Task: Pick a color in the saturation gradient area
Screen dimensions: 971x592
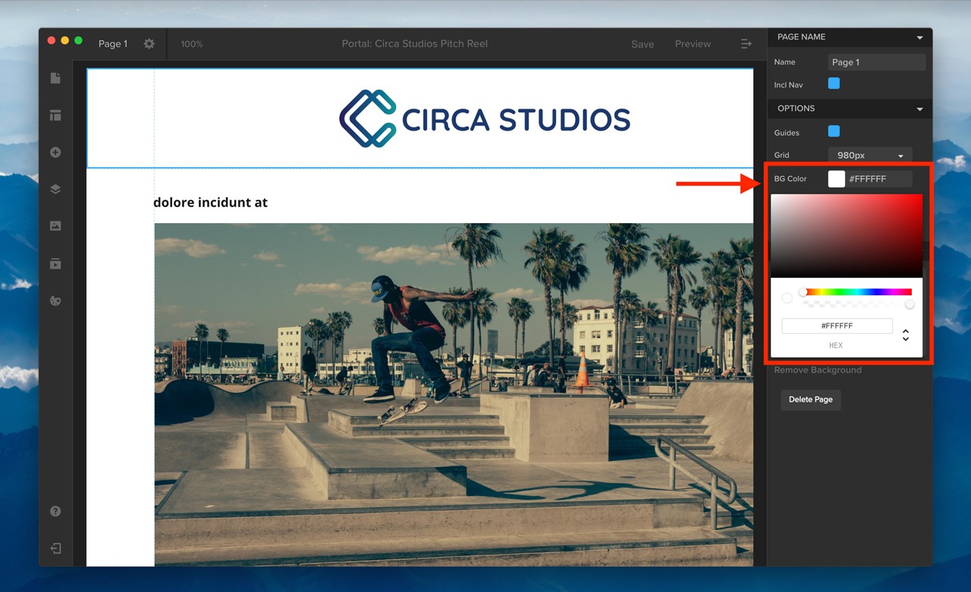Action: click(847, 236)
